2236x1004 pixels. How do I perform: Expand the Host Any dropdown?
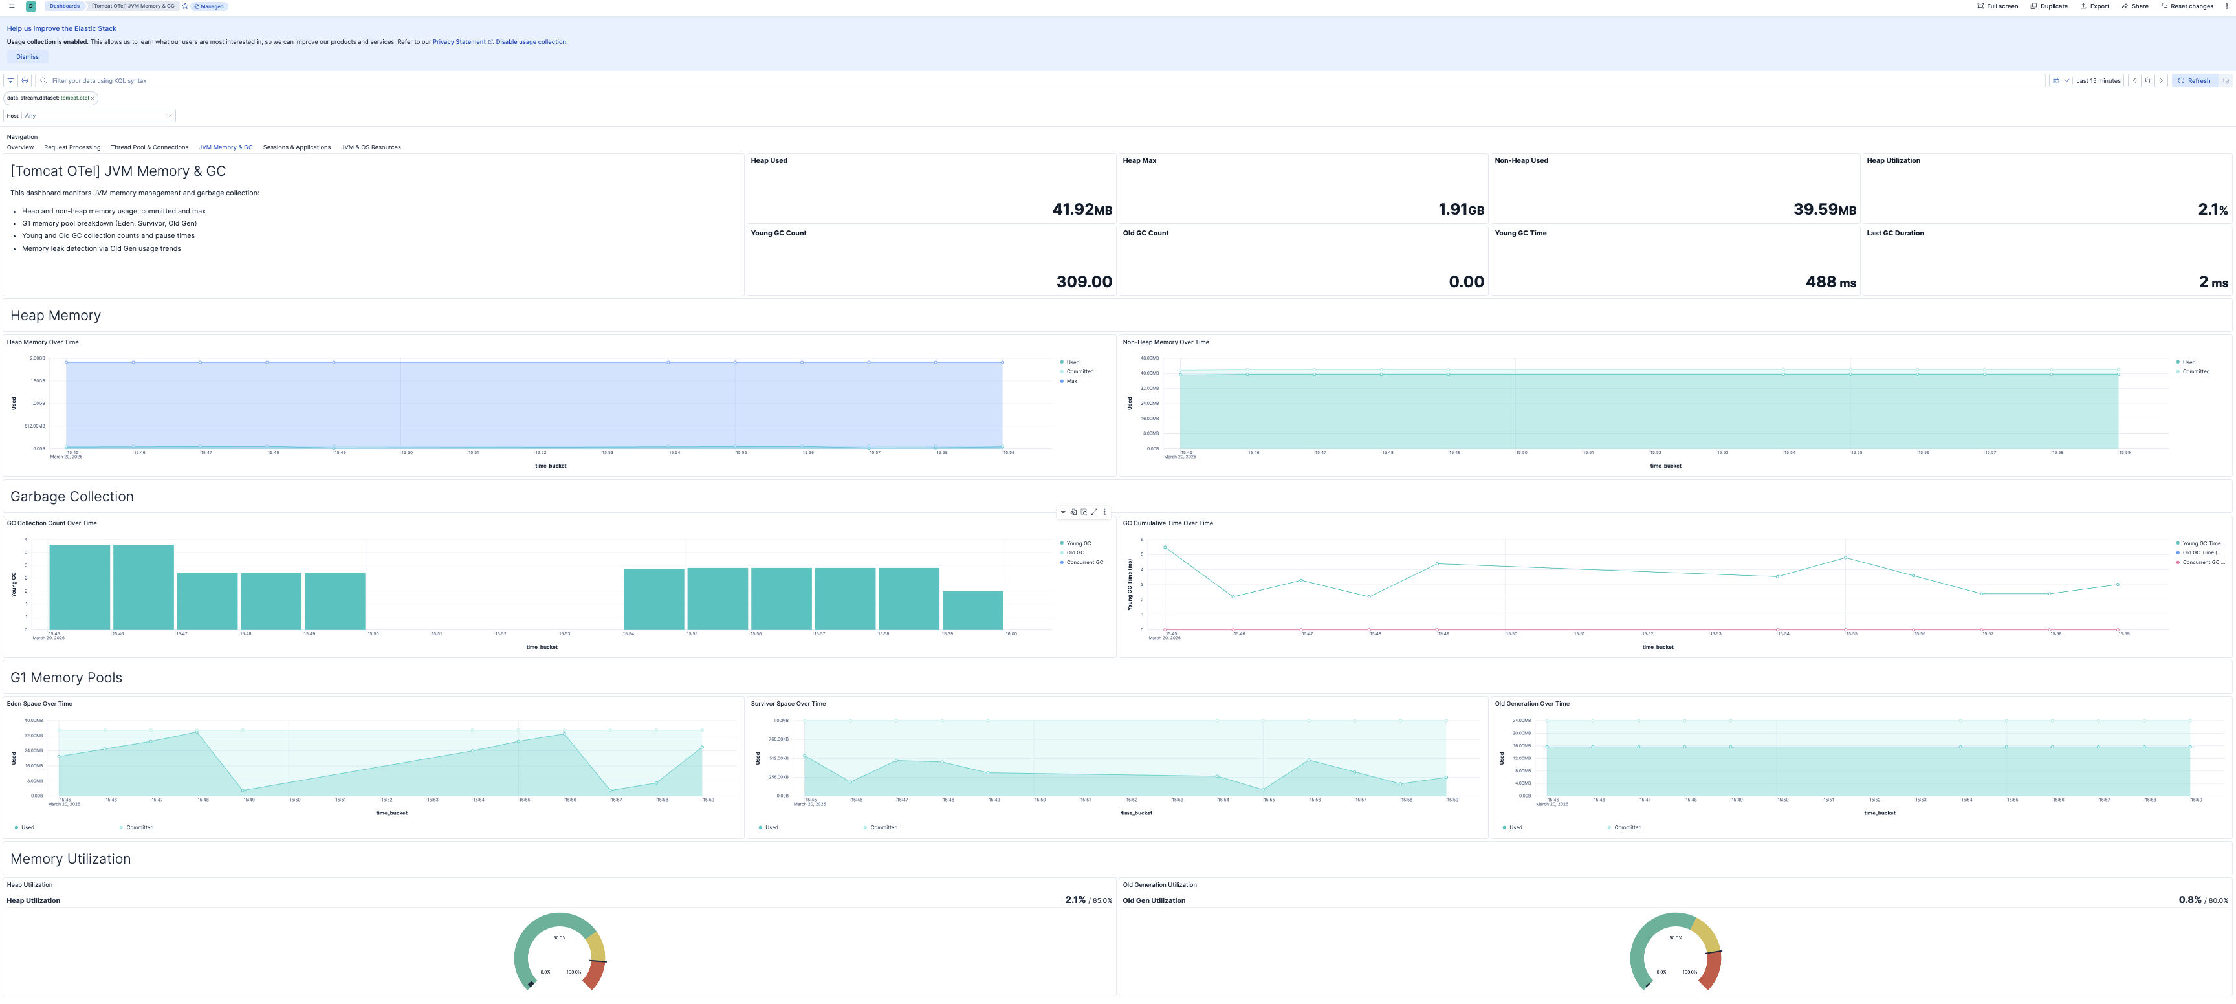pyautogui.click(x=97, y=115)
